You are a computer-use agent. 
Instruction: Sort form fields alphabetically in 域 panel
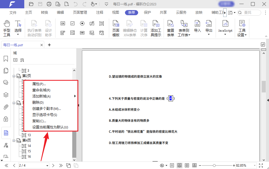coord(22,60)
